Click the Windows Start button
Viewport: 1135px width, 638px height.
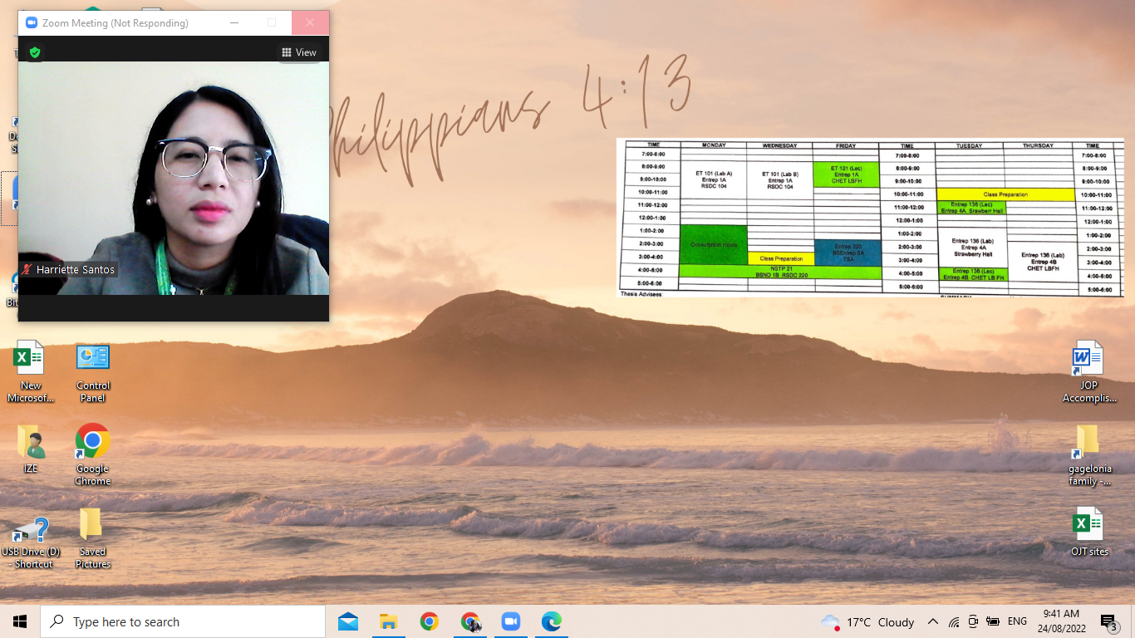point(20,621)
